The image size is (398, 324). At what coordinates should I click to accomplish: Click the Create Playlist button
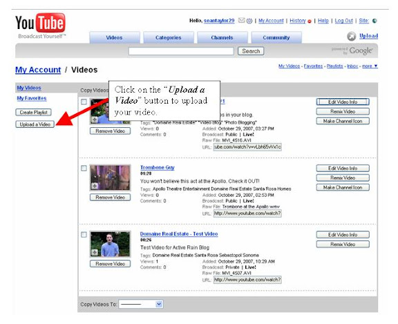point(33,112)
